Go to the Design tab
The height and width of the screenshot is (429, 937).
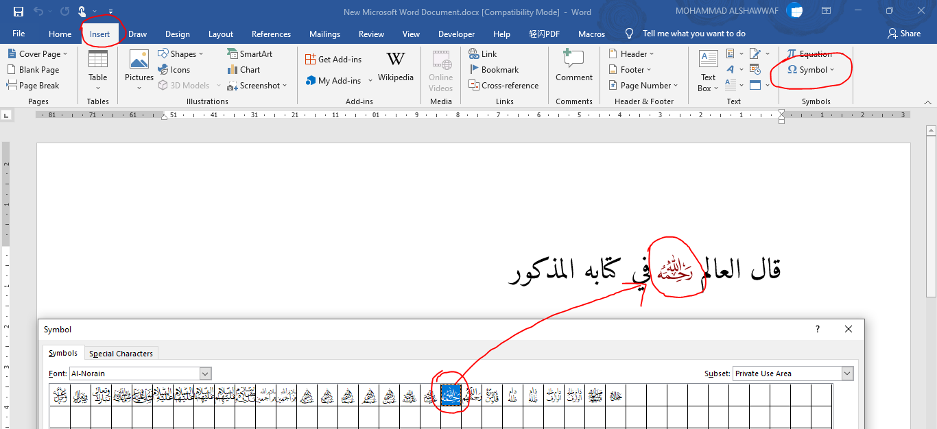(178, 34)
